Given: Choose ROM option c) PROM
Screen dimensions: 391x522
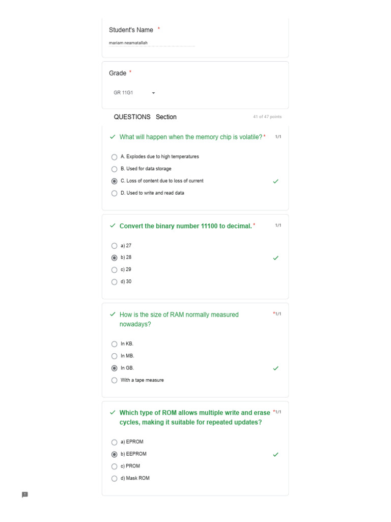Looking at the screenshot, I should (x=114, y=466).
